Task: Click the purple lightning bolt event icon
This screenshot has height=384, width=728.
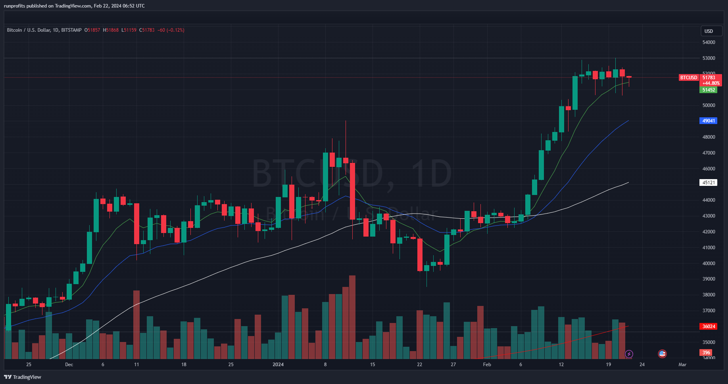Action: click(629, 354)
